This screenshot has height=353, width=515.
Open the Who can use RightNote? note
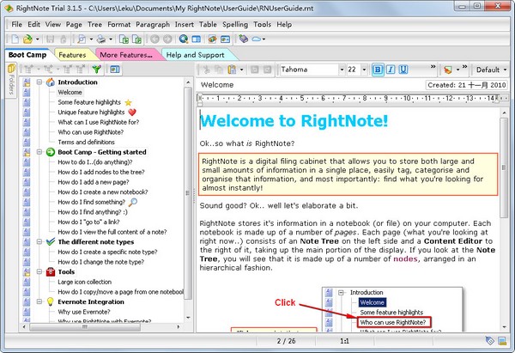pyautogui.click(x=91, y=132)
